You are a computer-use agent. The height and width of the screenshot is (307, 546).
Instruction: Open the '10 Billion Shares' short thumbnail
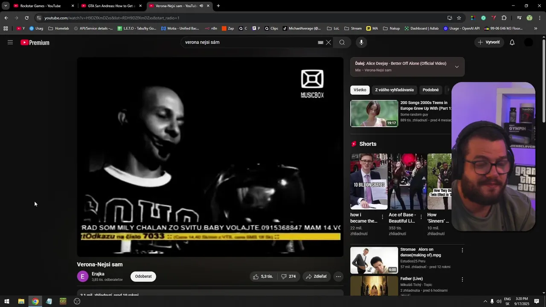[x=369, y=181]
